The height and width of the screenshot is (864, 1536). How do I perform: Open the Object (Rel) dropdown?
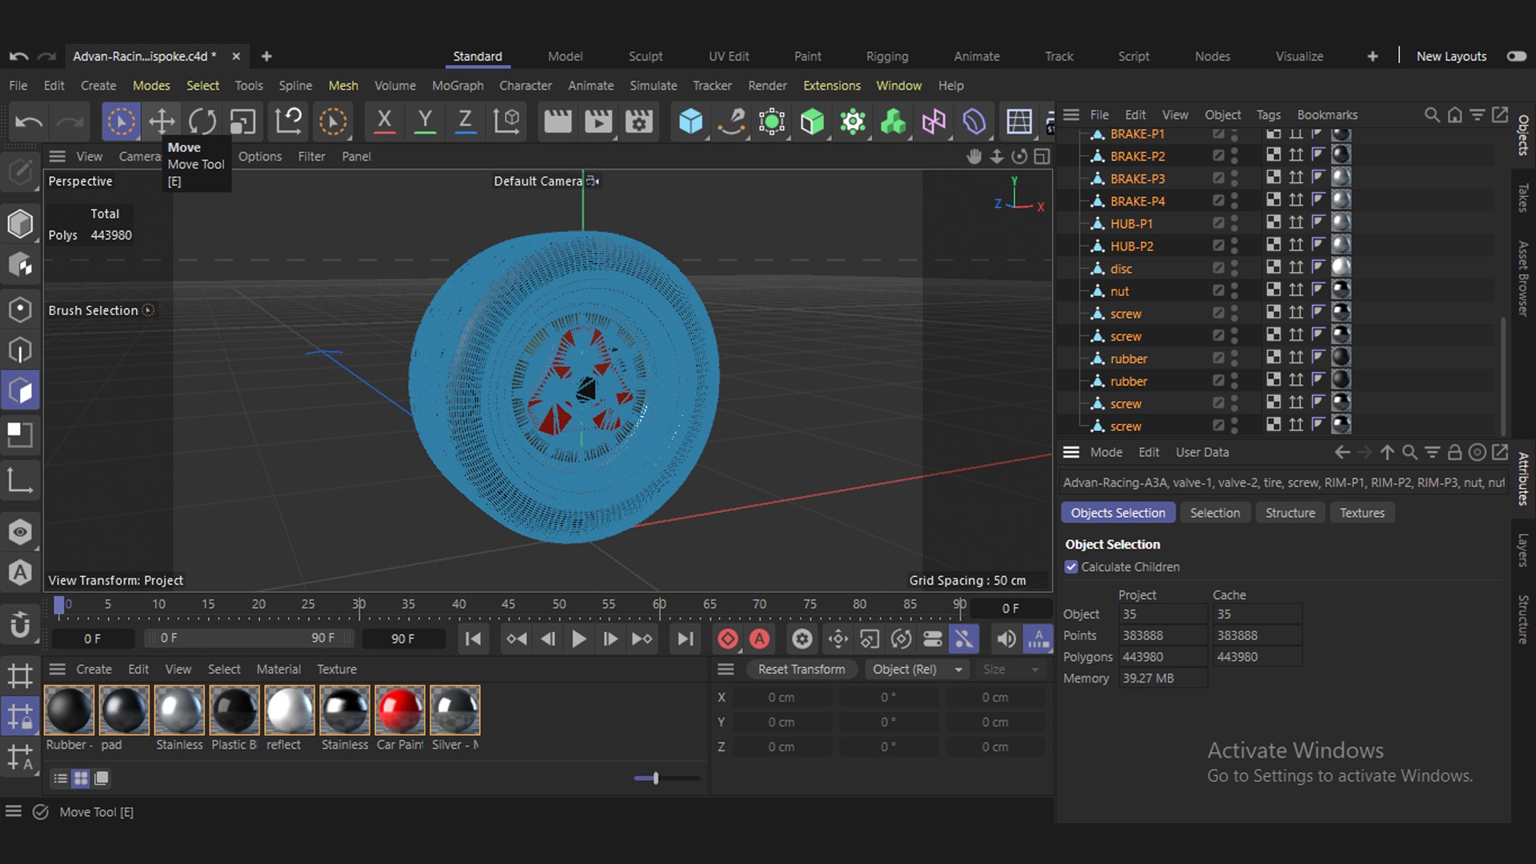917,669
